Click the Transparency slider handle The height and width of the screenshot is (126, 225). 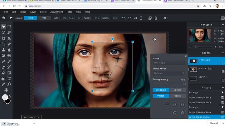(x=184, y=84)
